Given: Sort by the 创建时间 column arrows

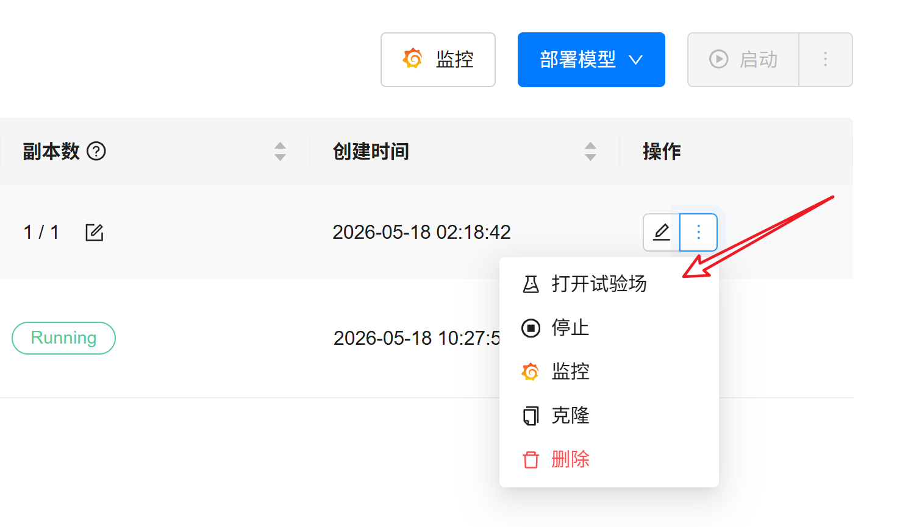Looking at the screenshot, I should coord(590,151).
